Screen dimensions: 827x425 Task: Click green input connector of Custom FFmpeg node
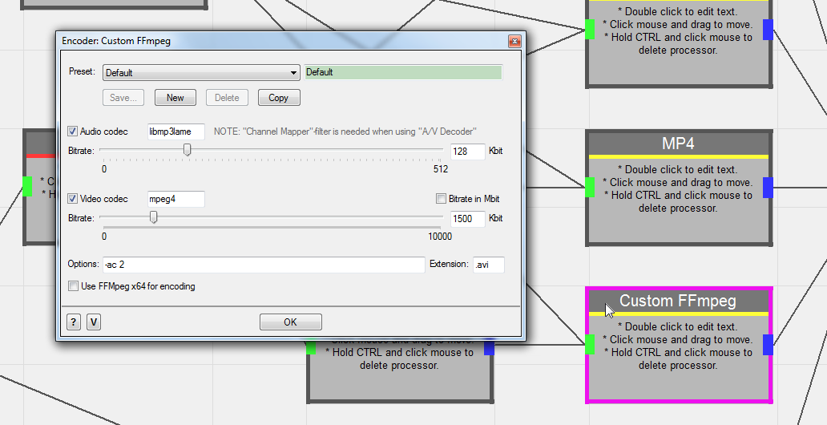point(590,344)
